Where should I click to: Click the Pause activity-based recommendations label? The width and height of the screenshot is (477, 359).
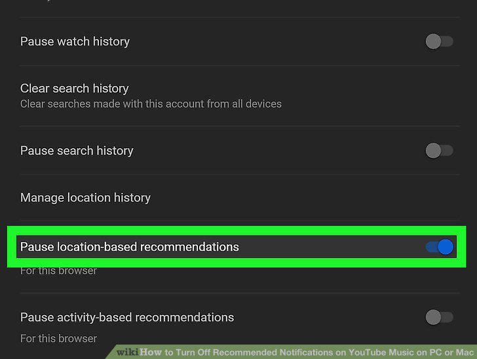click(127, 317)
